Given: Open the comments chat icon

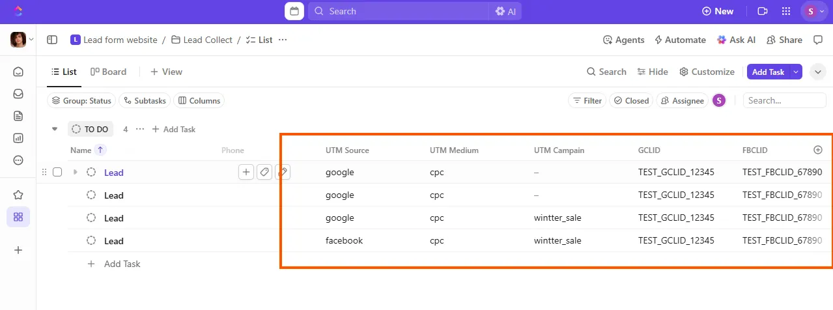Looking at the screenshot, I should click(819, 40).
